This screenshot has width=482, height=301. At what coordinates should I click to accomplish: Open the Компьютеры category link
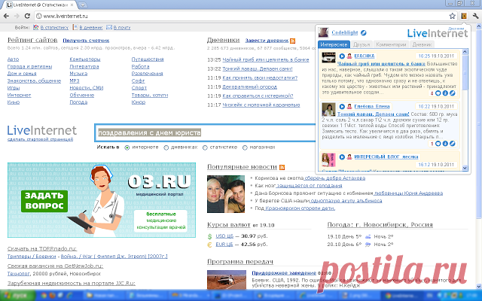(85, 59)
